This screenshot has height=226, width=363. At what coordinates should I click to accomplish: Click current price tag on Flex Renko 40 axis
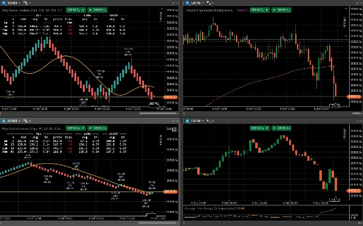(x=171, y=192)
